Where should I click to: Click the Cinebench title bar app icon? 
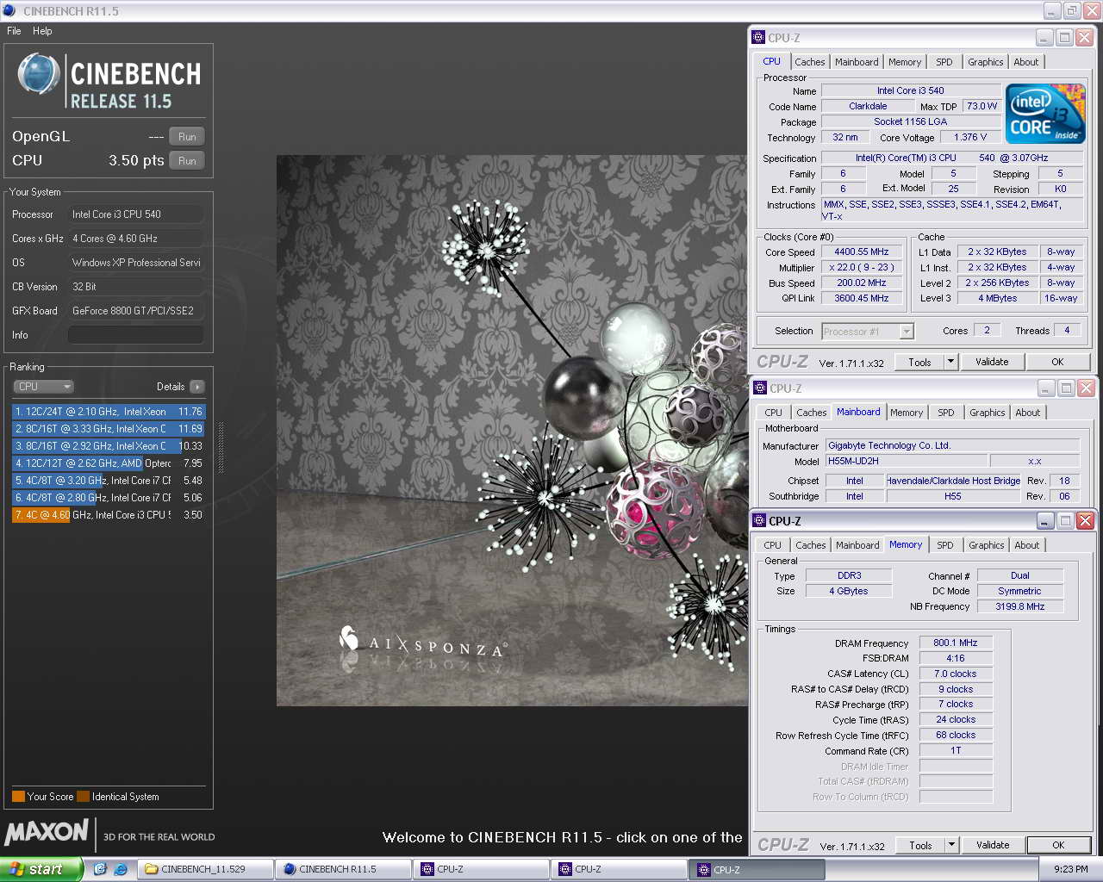tap(9, 11)
